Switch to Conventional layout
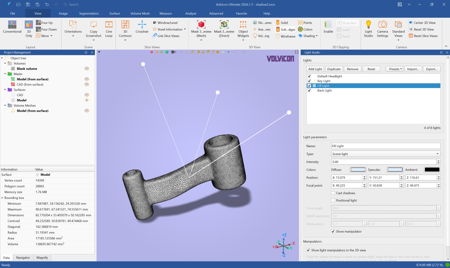This screenshot has width=450, height=268. coord(12,27)
